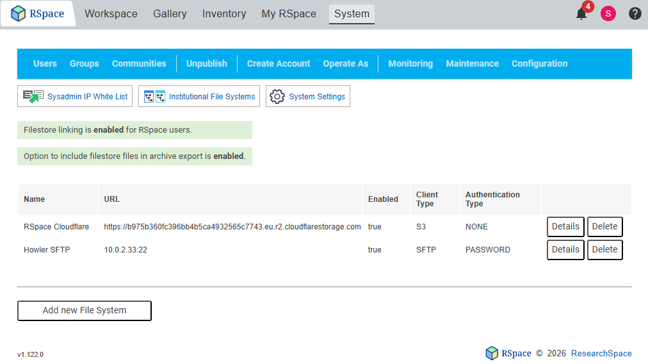The width and height of the screenshot is (648, 364).
Task: Click the SFTP client type cell
Action: tap(426, 250)
